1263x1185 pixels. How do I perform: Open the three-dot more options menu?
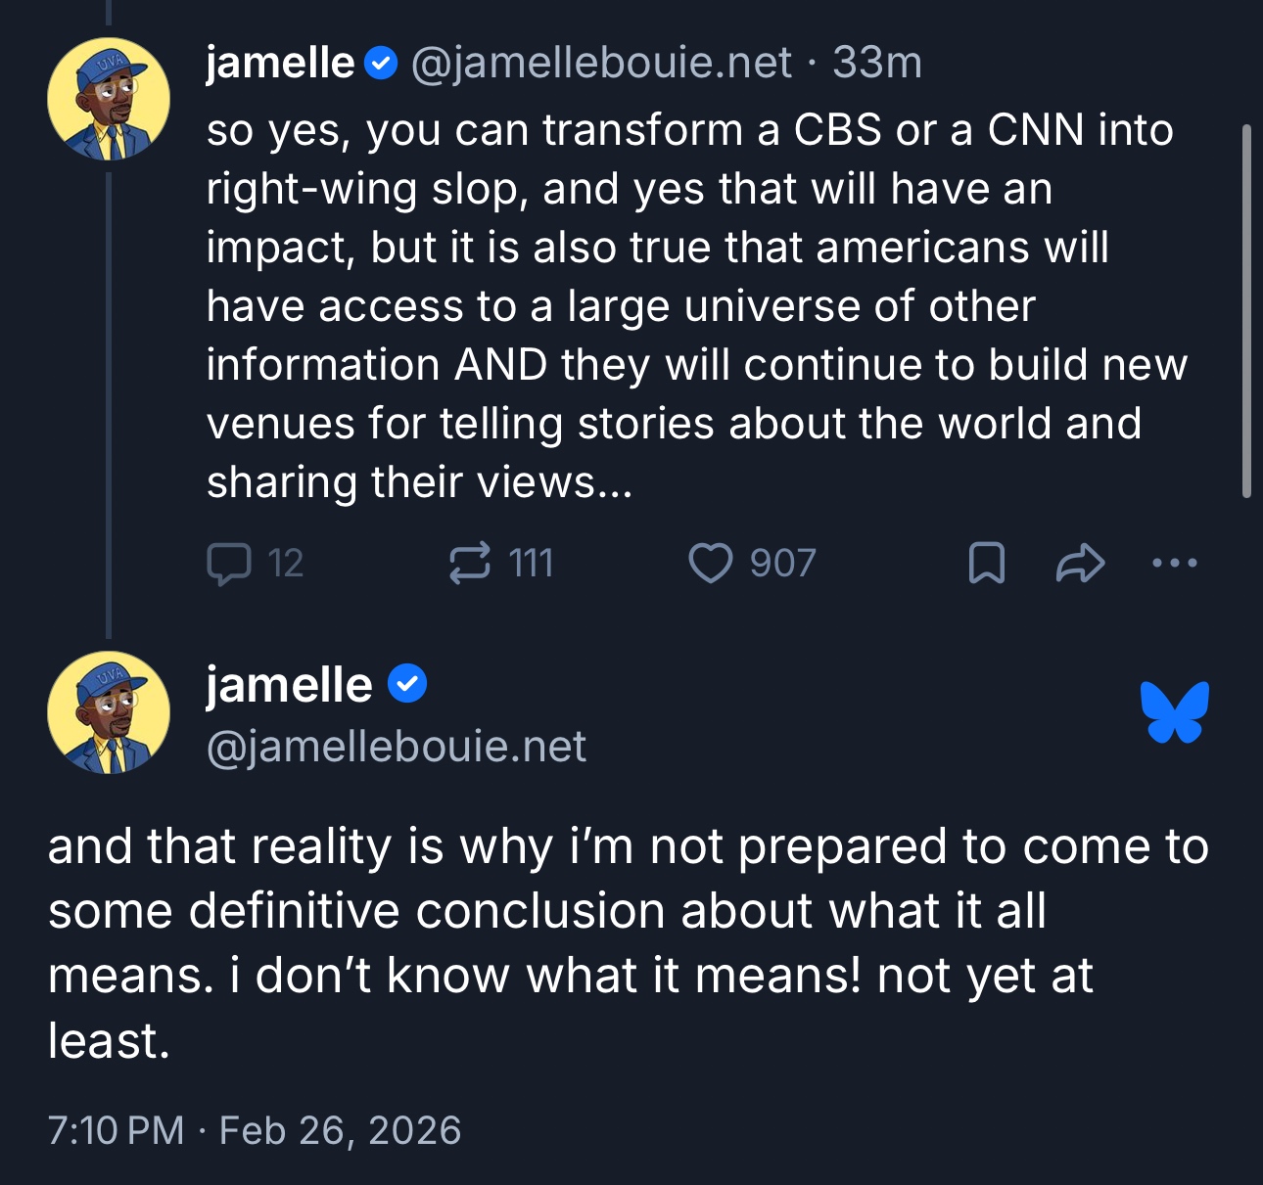(1175, 564)
